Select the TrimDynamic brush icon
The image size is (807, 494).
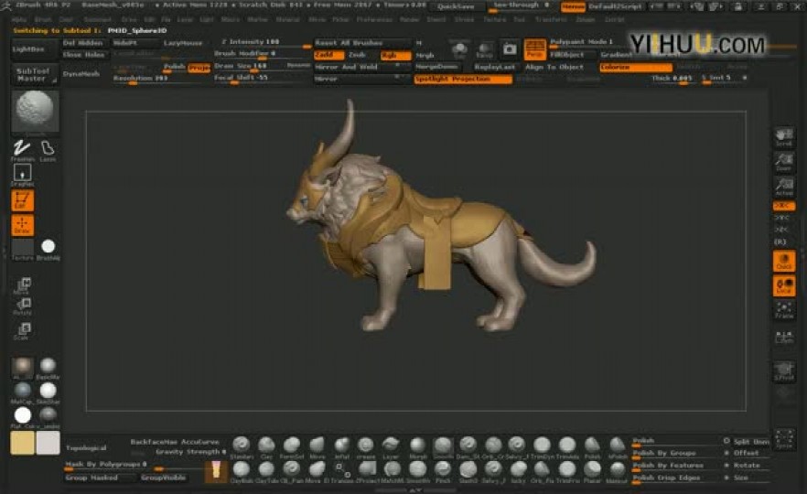point(542,446)
